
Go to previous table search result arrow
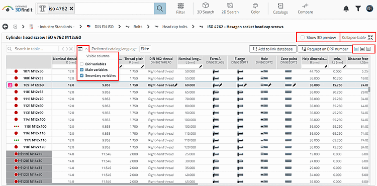coord(63,49)
